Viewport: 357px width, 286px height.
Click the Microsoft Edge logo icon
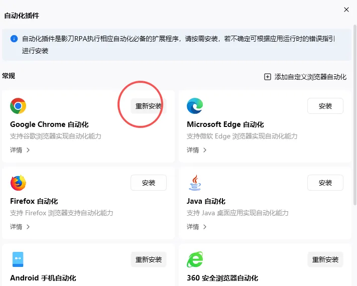point(195,106)
